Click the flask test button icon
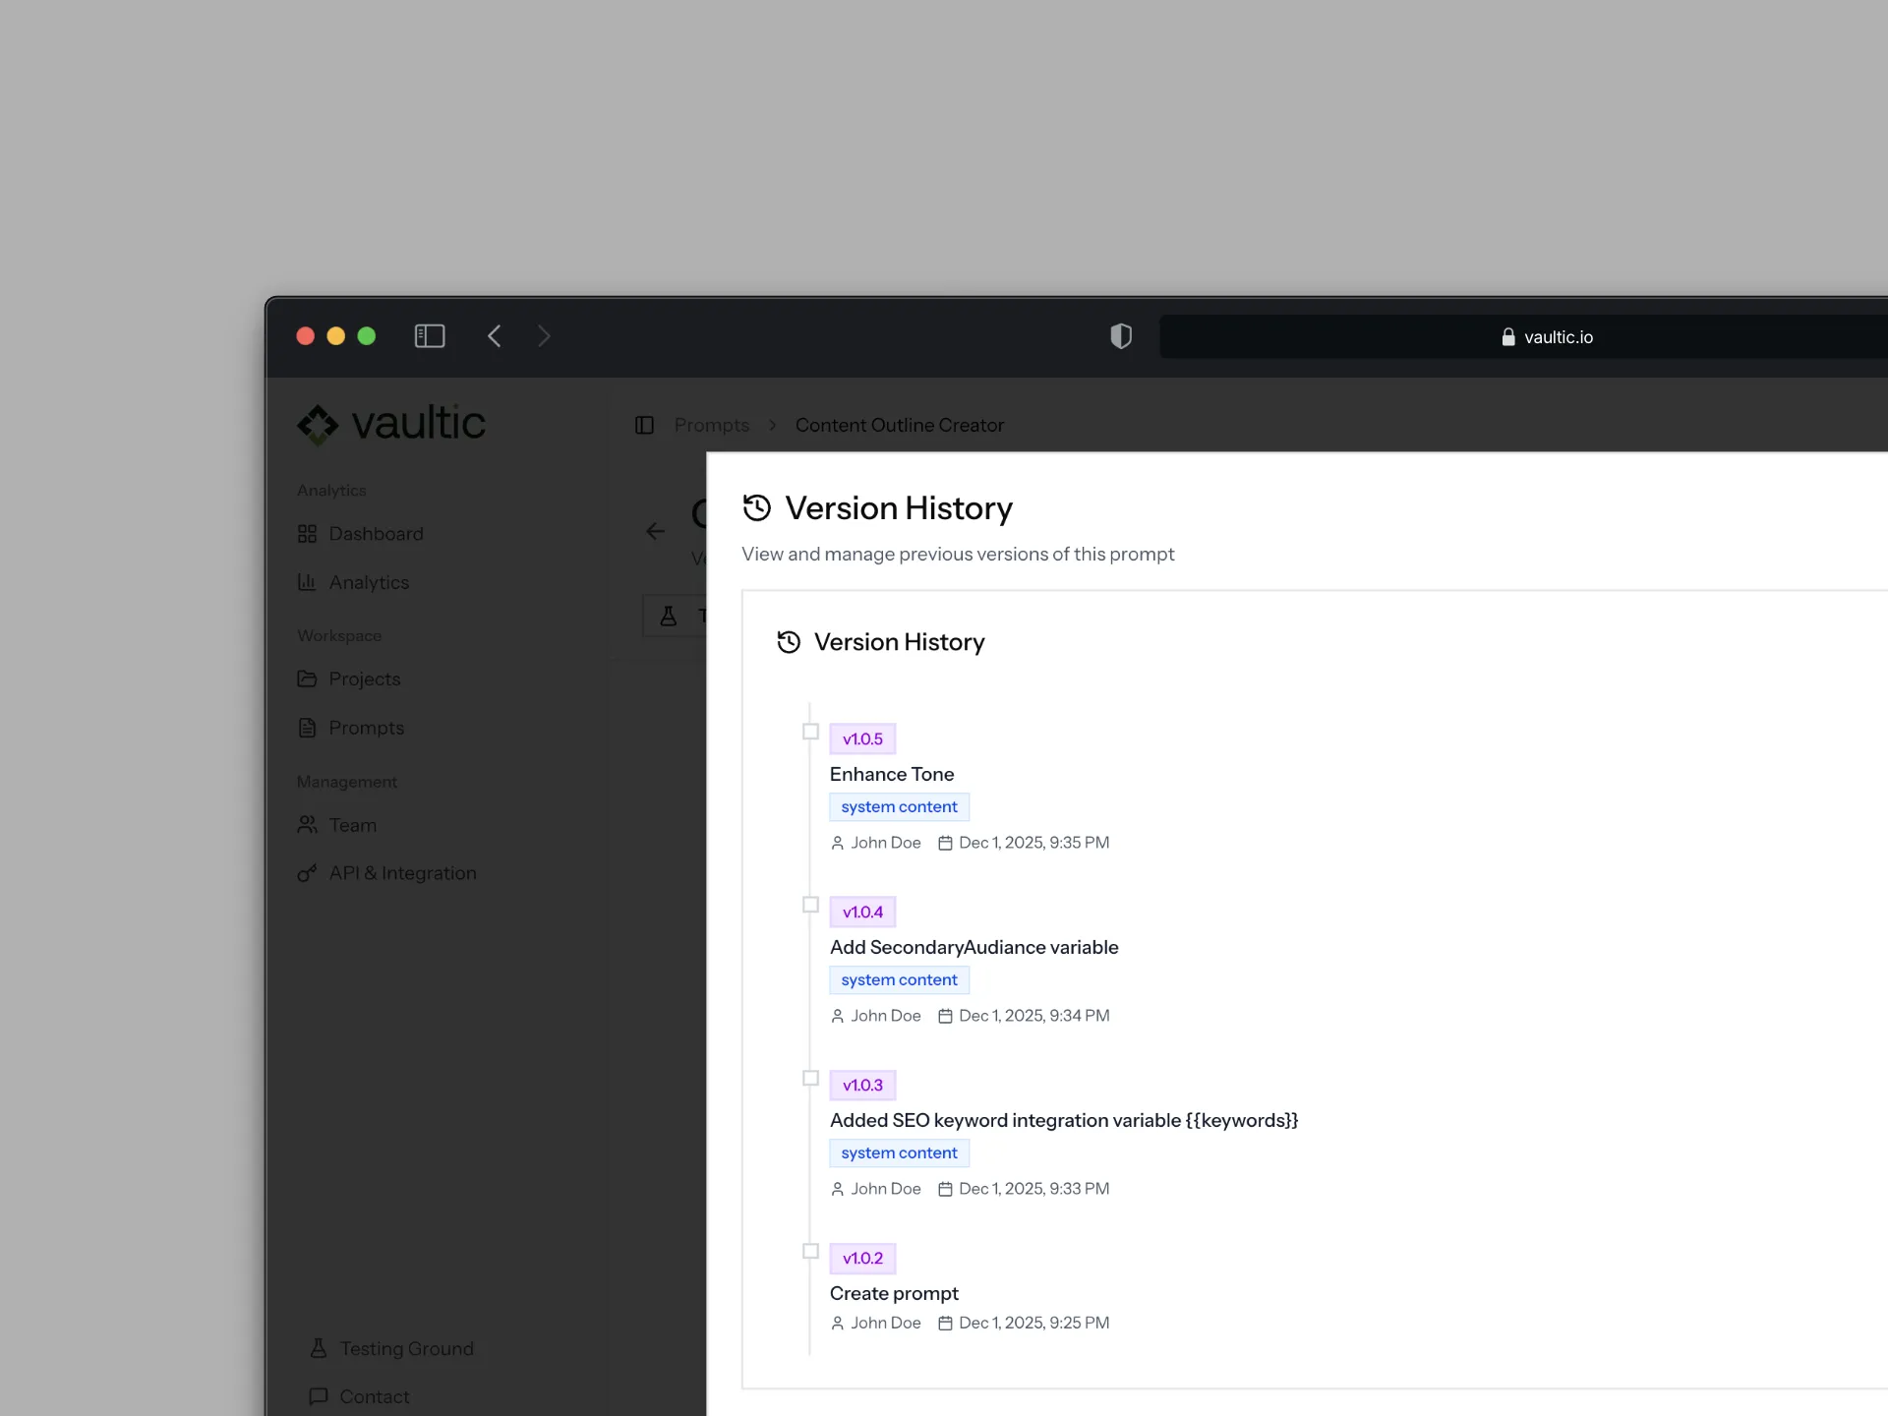The image size is (1888, 1416). pos(669,617)
